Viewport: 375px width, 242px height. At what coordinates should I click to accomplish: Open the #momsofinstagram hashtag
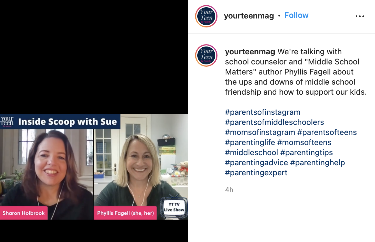tap(260, 132)
